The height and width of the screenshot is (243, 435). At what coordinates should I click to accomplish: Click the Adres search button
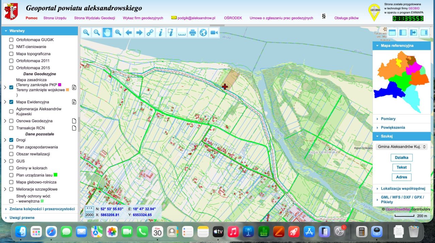(x=402, y=177)
